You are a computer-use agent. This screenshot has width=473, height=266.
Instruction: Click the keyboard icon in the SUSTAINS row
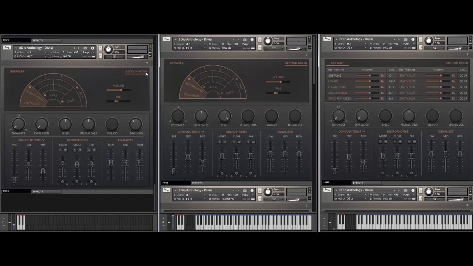(x=383, y=75)
